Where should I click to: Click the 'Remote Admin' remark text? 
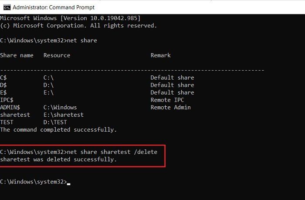tap(171, 107)
